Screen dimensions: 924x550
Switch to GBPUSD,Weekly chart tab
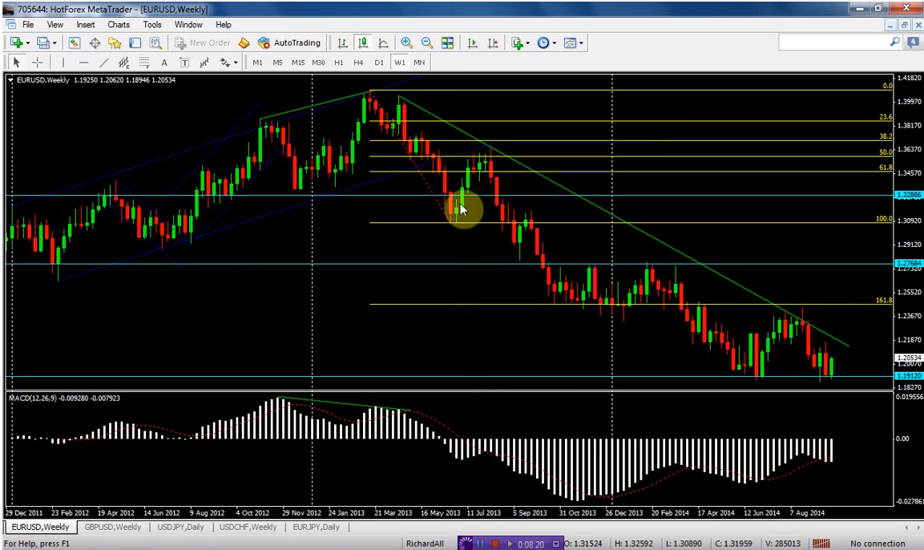point(112,527)
